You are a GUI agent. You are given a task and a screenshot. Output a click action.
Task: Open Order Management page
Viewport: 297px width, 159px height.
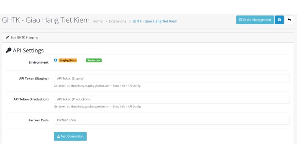click(x=255, y=20)
